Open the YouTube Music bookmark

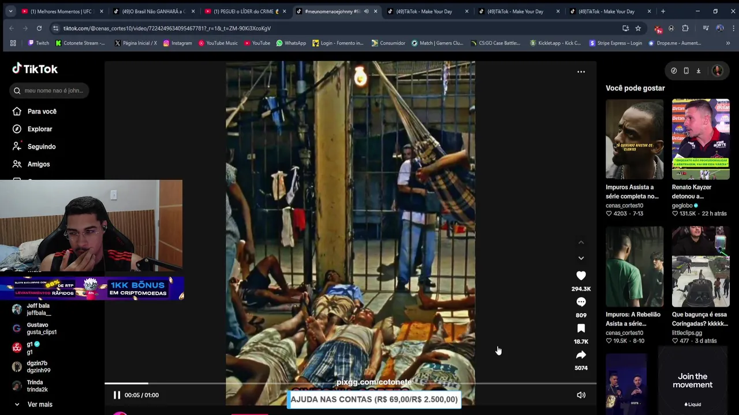click(218, 43)
